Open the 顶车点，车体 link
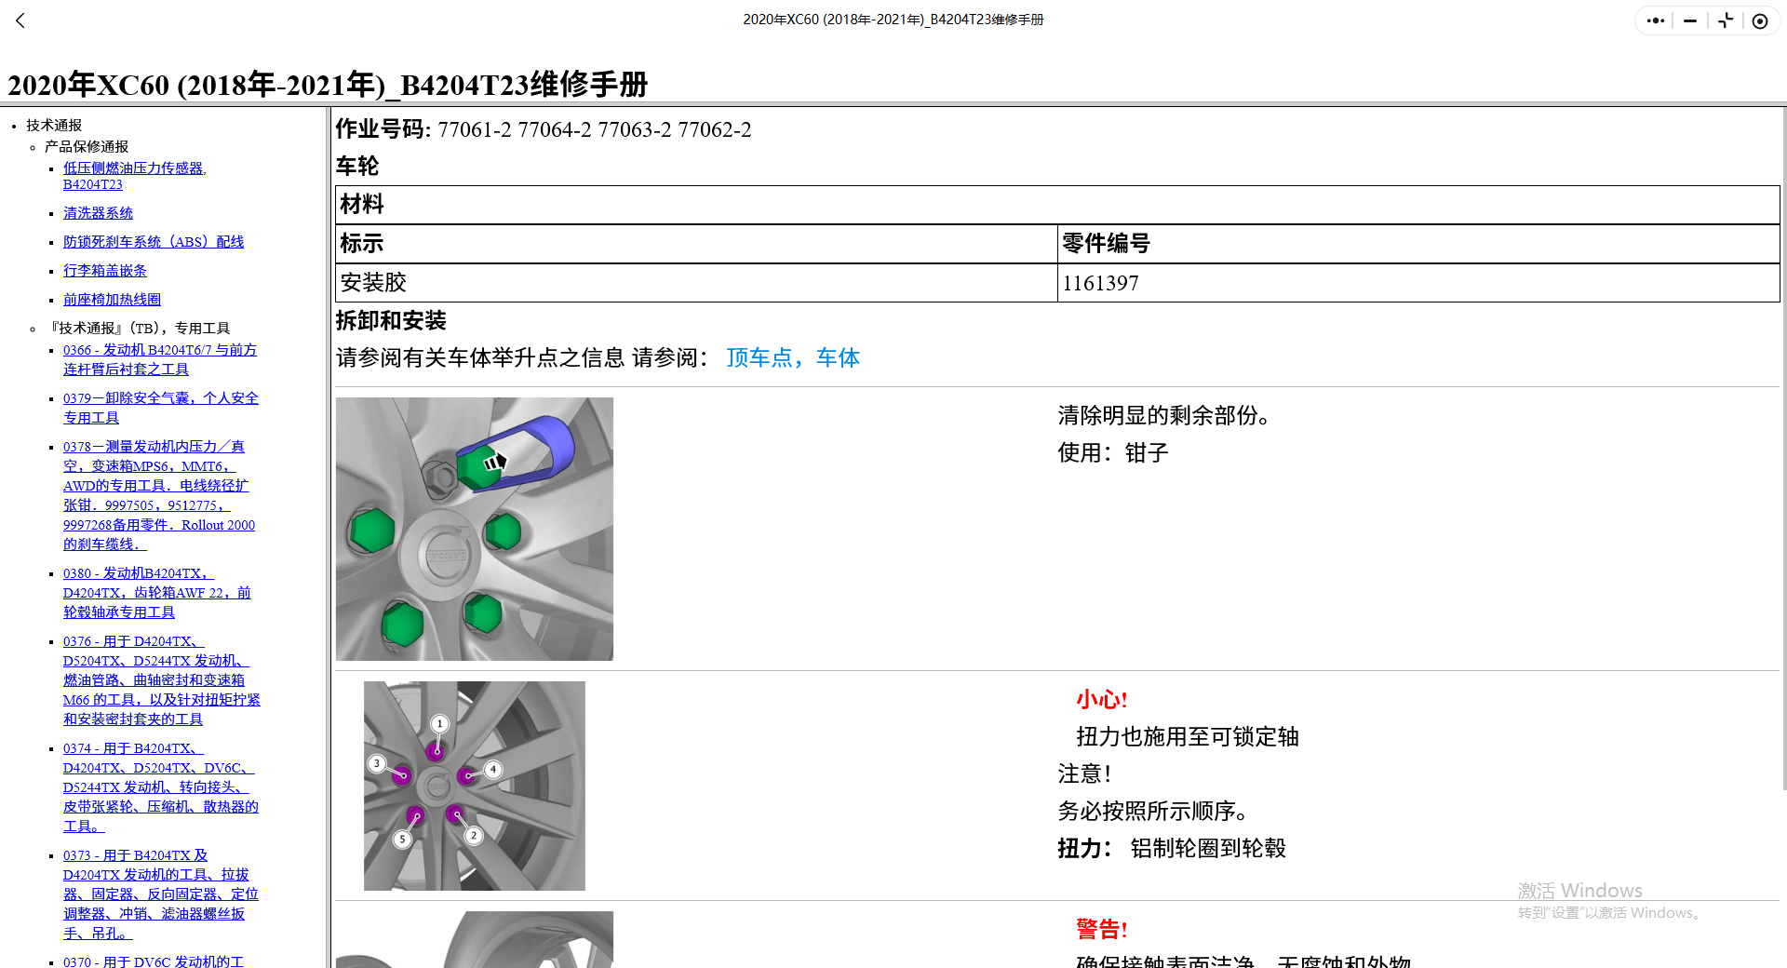The height and width of the screenshot is (968, 1787). (793, 358)
